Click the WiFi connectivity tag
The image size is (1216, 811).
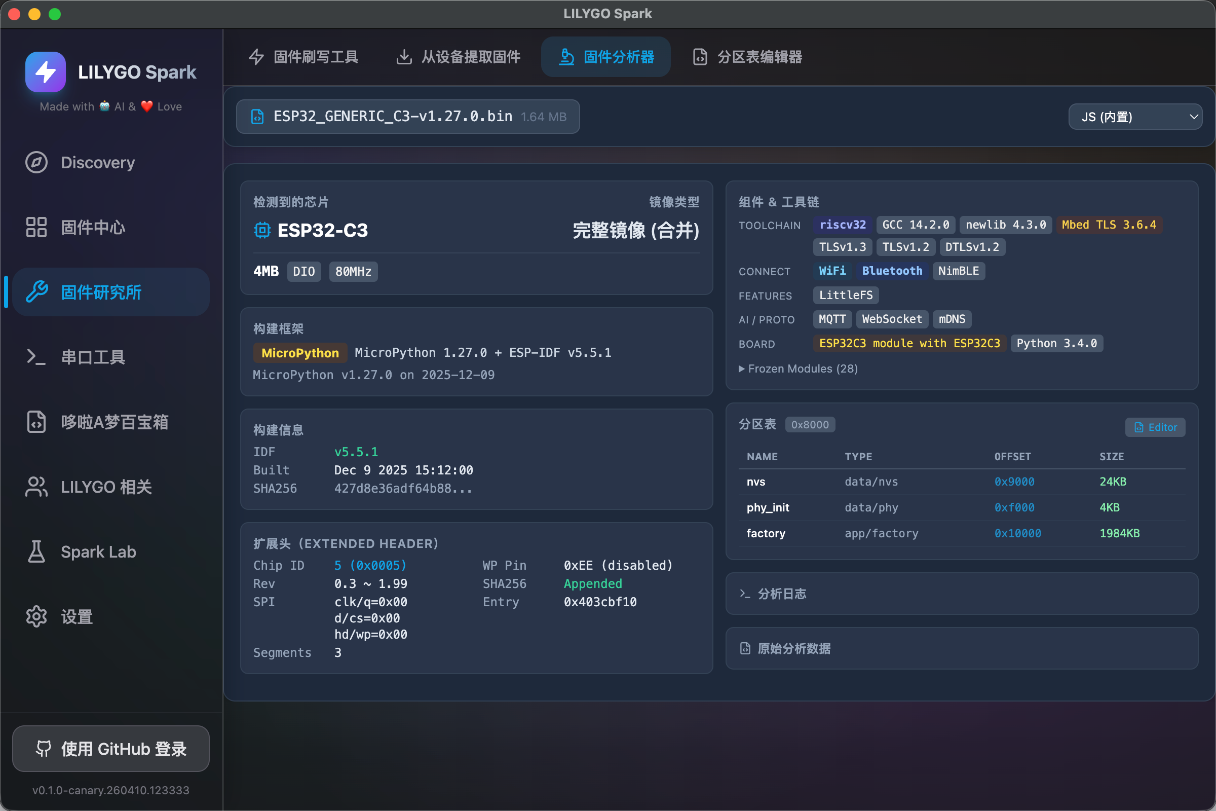832,271
